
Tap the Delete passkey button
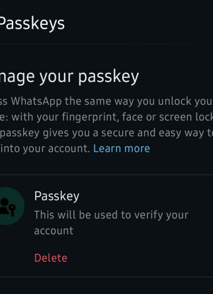click(x=51, y=258)
